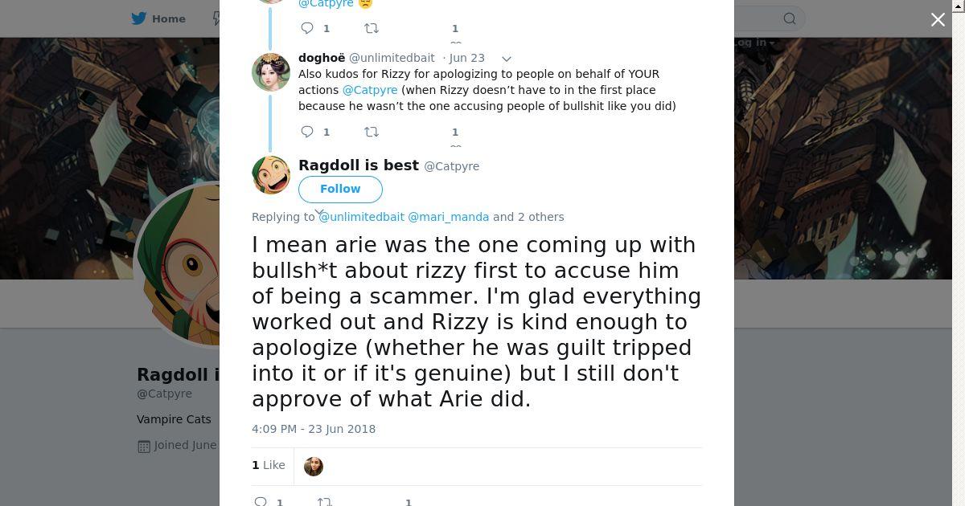Viewport: 965px width, 506px height.
Task: Click retweet icon on the topmost tweet
Action: [372, 28]
